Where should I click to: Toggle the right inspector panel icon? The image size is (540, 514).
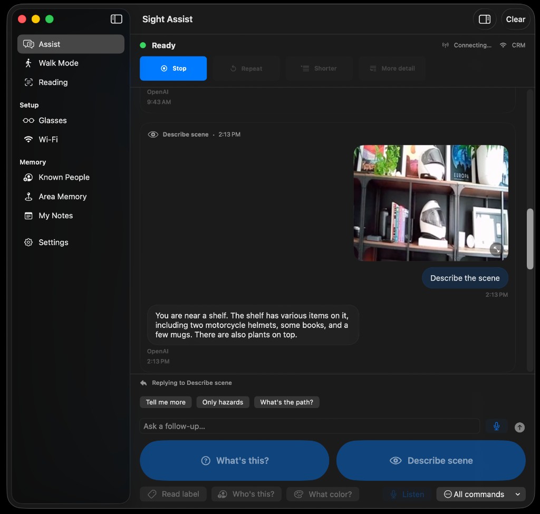pos(485,20)
